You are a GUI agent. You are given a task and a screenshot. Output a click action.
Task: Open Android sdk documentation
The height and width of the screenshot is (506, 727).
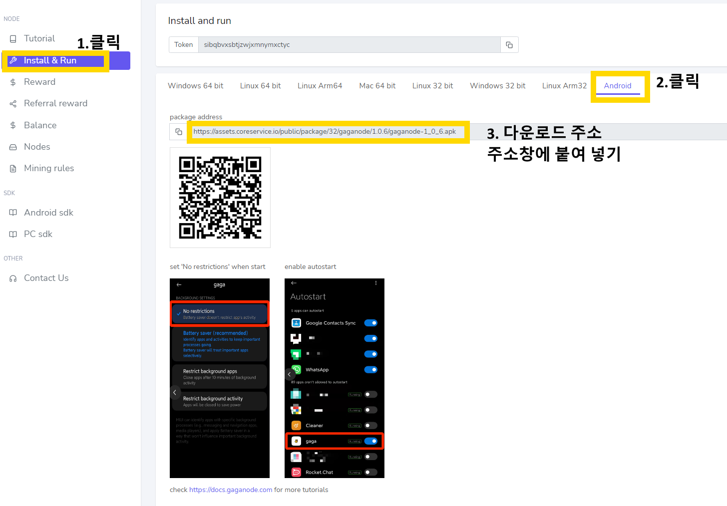[48, 213]
